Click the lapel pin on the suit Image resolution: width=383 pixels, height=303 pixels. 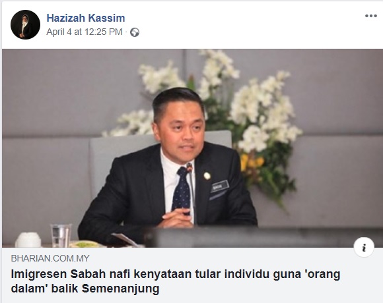tap(207, 176)
